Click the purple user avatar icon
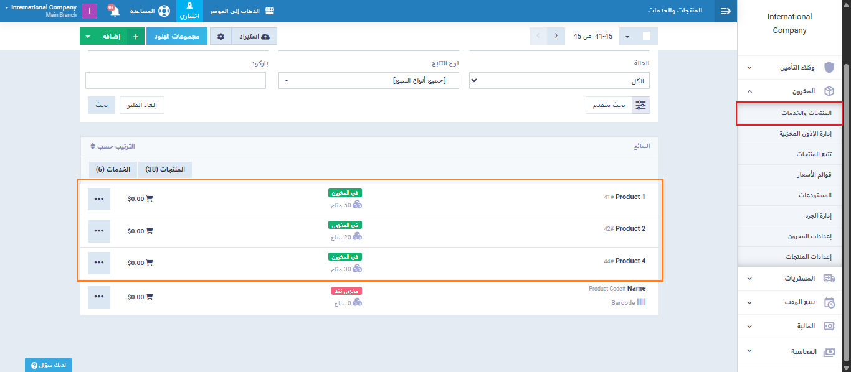 click(x=90, y=11)
